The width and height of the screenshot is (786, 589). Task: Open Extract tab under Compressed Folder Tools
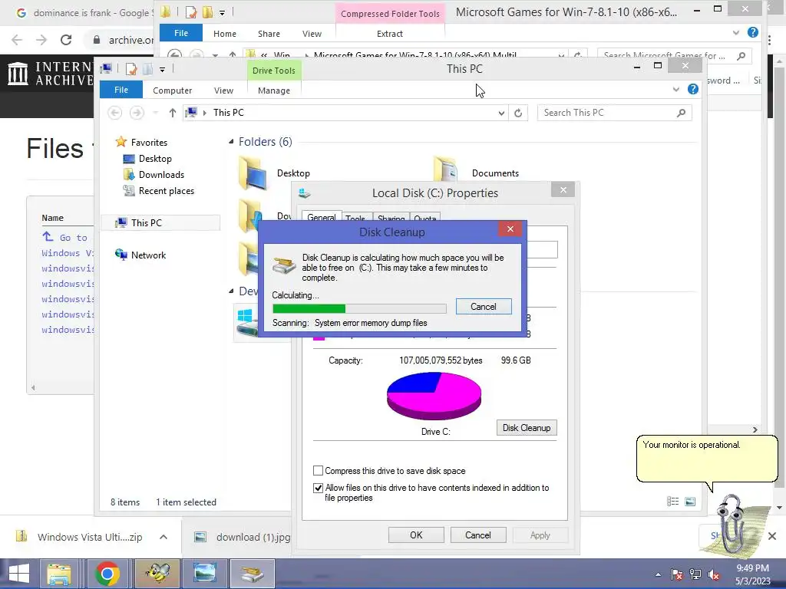(x=389, y=34)
